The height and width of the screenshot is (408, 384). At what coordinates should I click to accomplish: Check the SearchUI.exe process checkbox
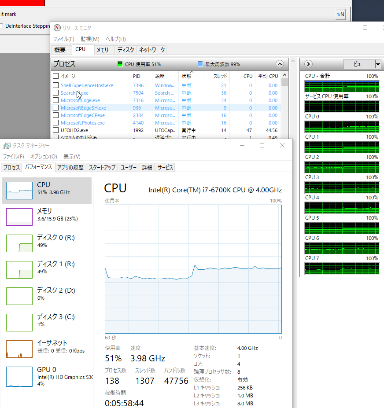[x=56, y=93]
